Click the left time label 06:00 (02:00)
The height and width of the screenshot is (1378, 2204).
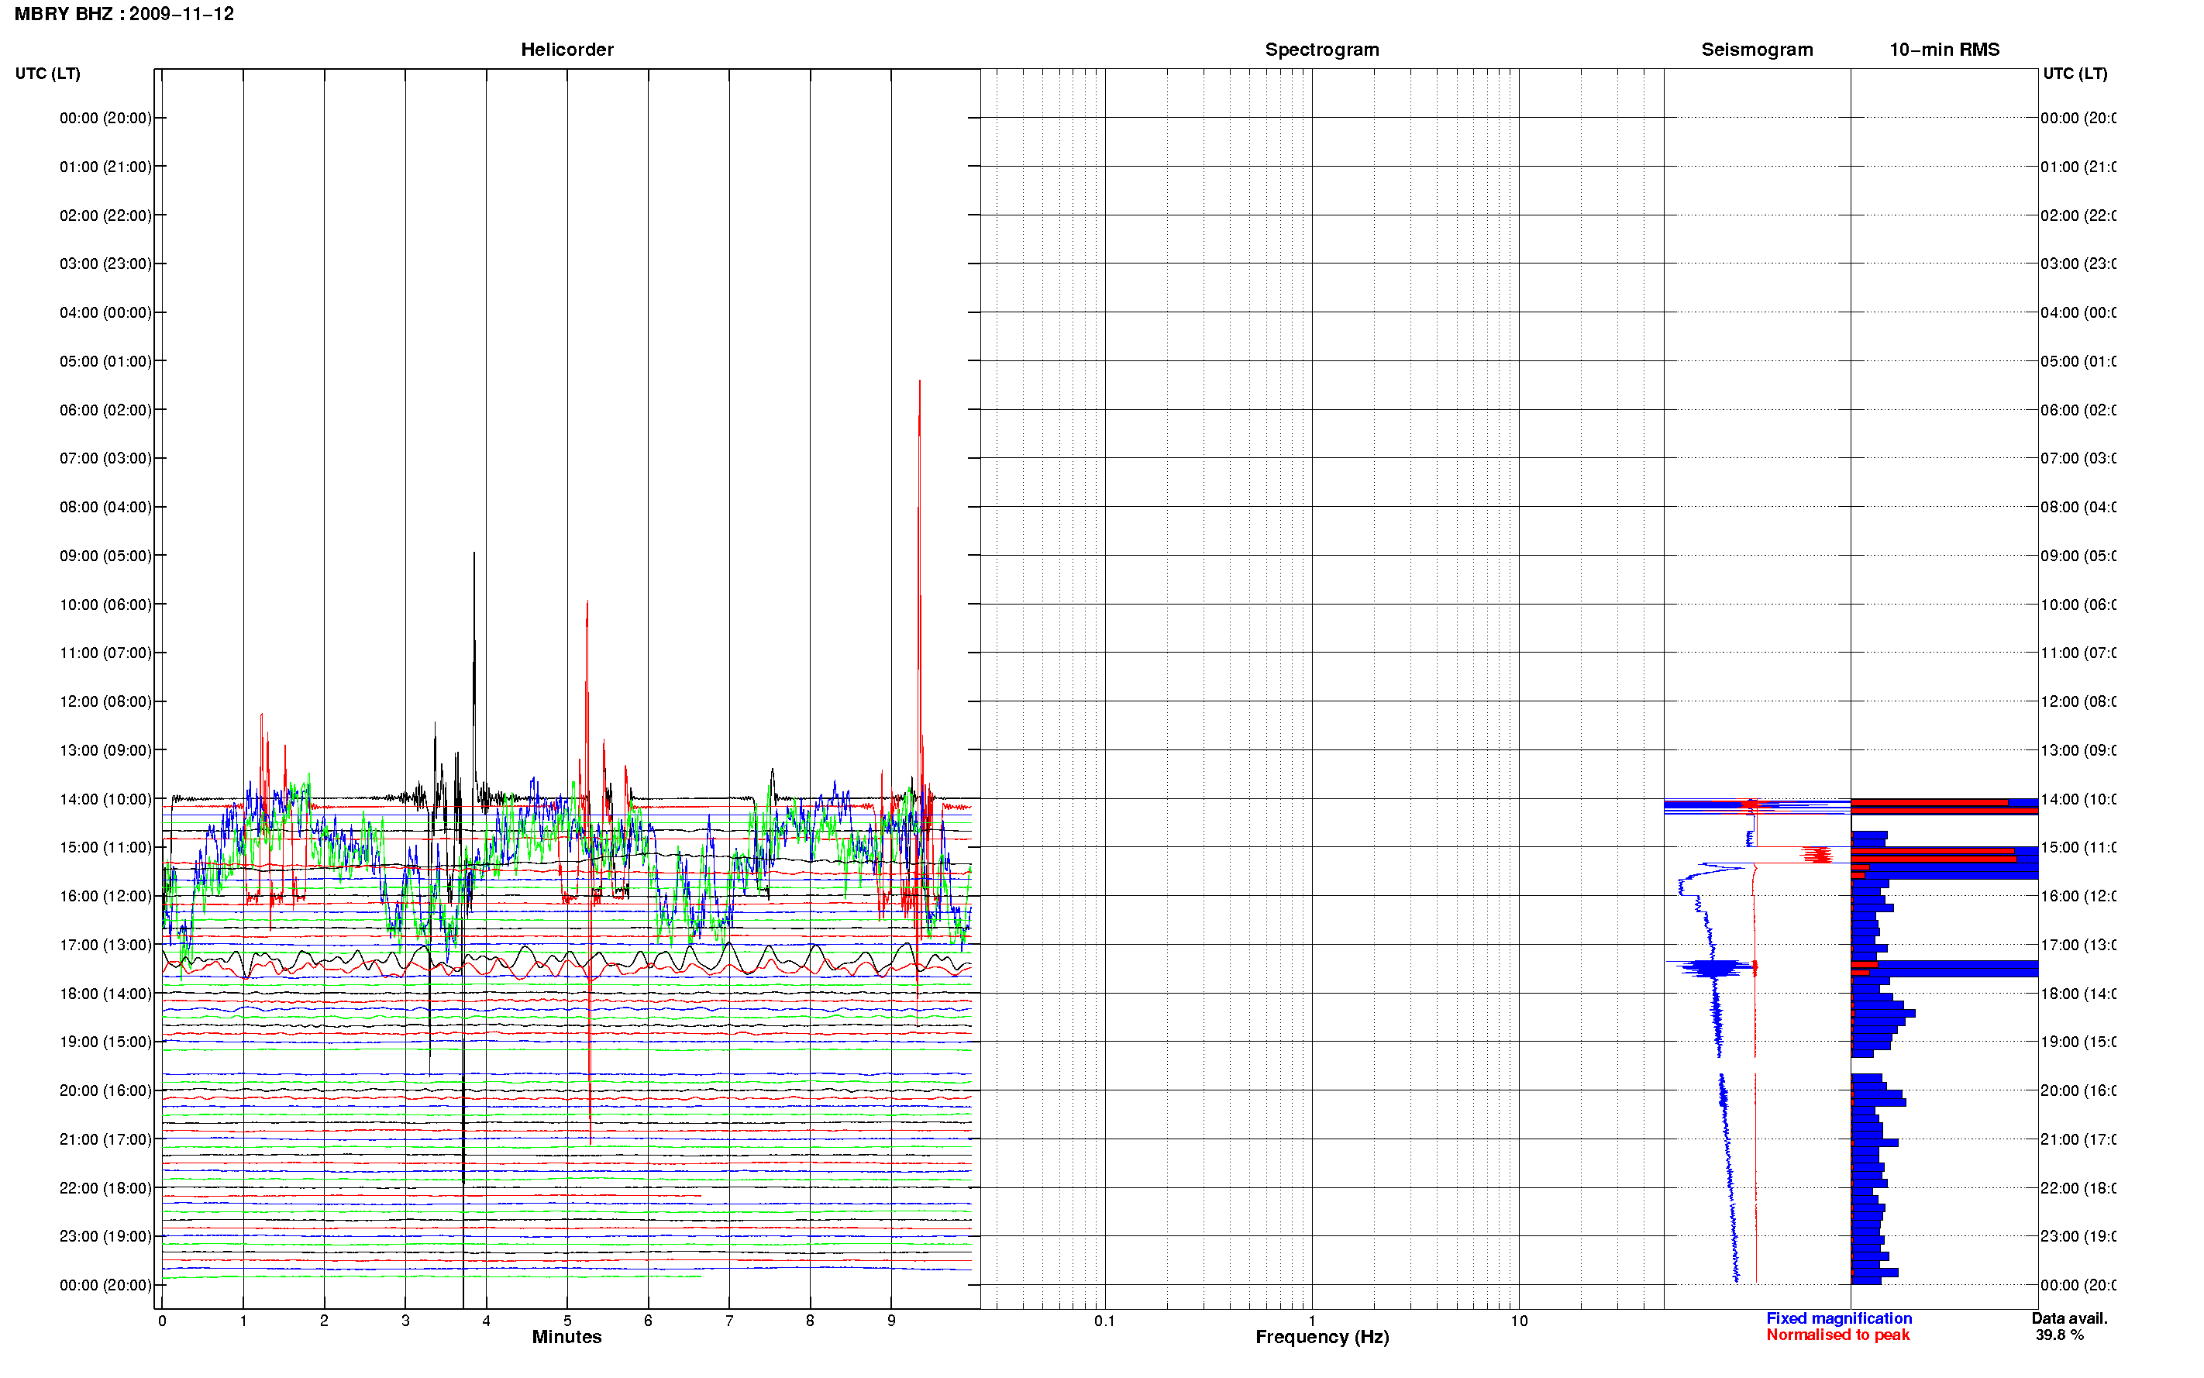(105, 410)
